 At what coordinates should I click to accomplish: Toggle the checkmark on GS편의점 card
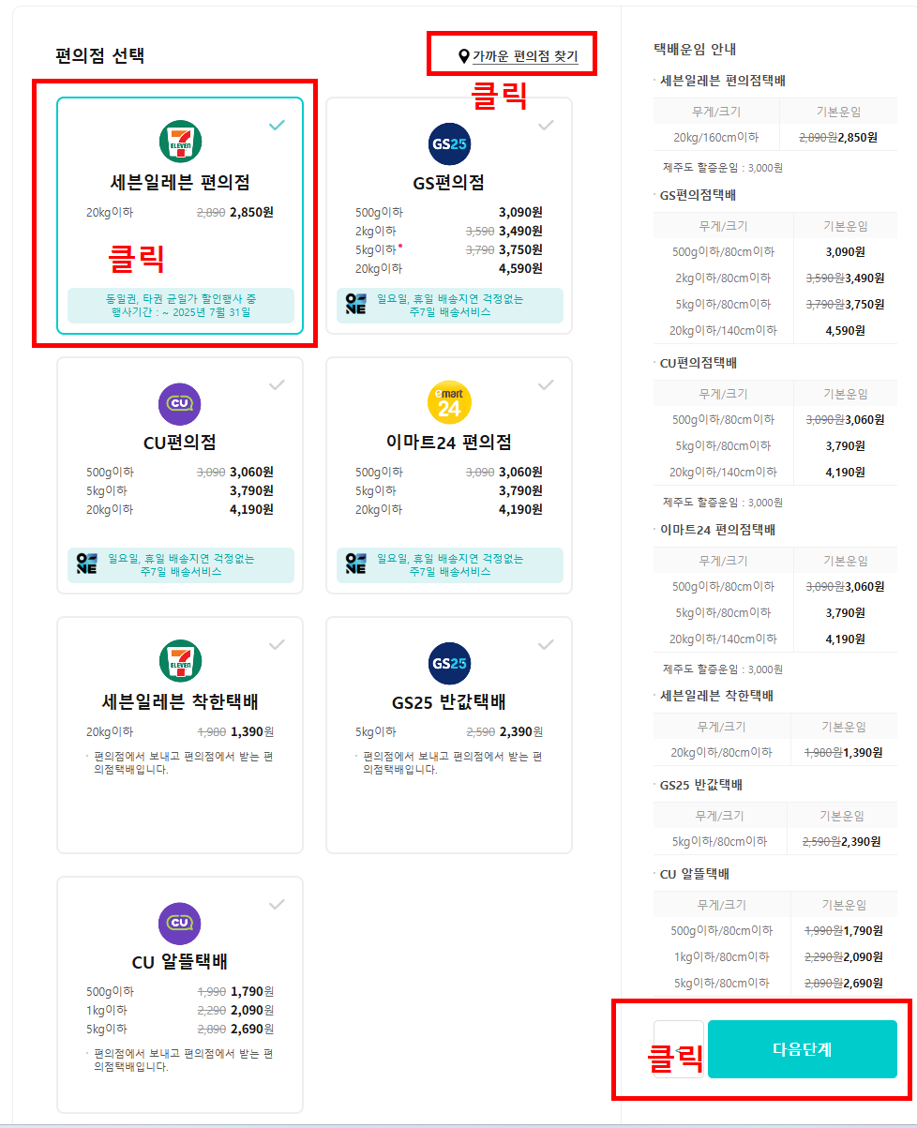coord(546,125)
